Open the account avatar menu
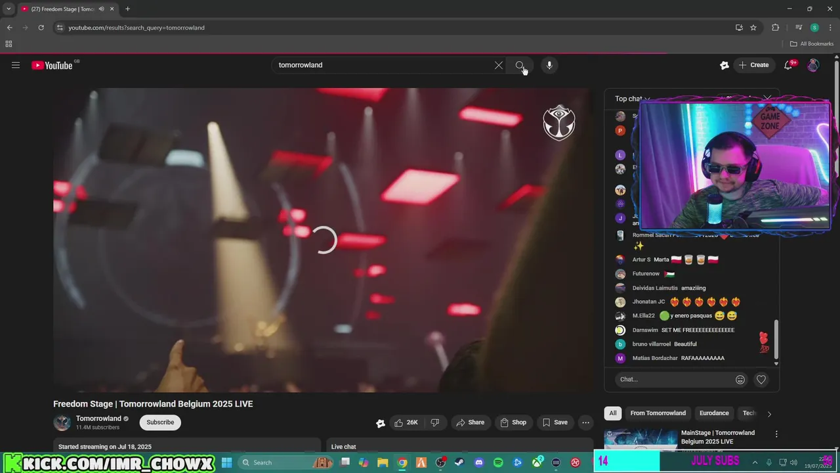 (813, 65)
